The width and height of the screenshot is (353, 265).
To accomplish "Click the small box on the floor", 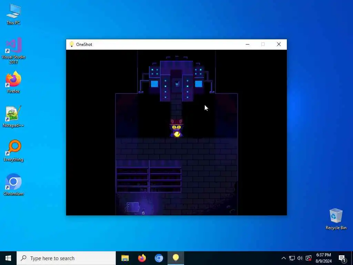I will (133, 207).
